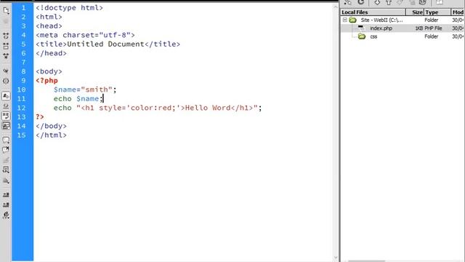Click the Collapse Full Tag icon

[6, 36]
